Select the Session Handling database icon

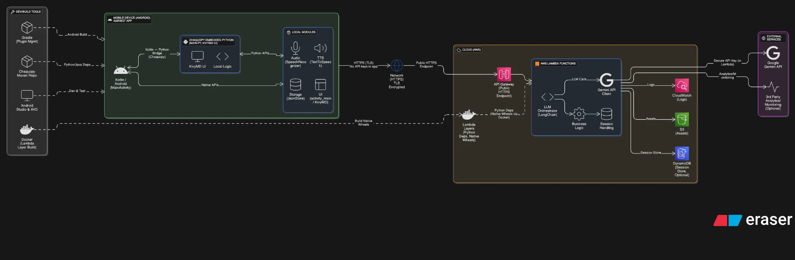coord(607,114)
